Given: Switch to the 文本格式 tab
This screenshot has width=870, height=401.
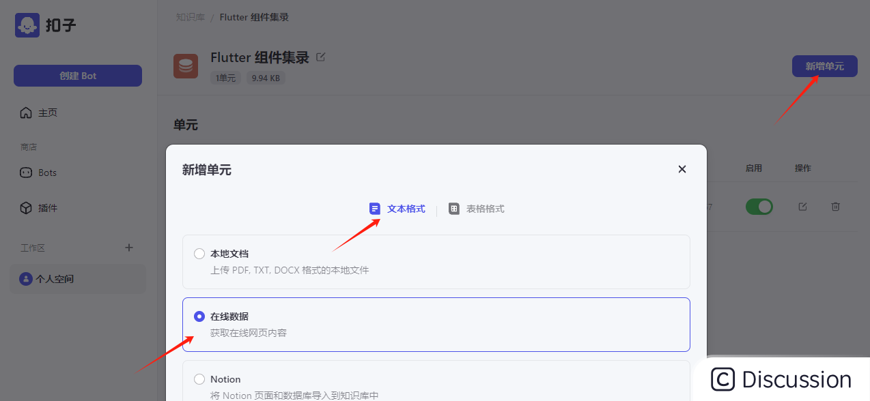Looking at the screenshot, I should [397, 209].
